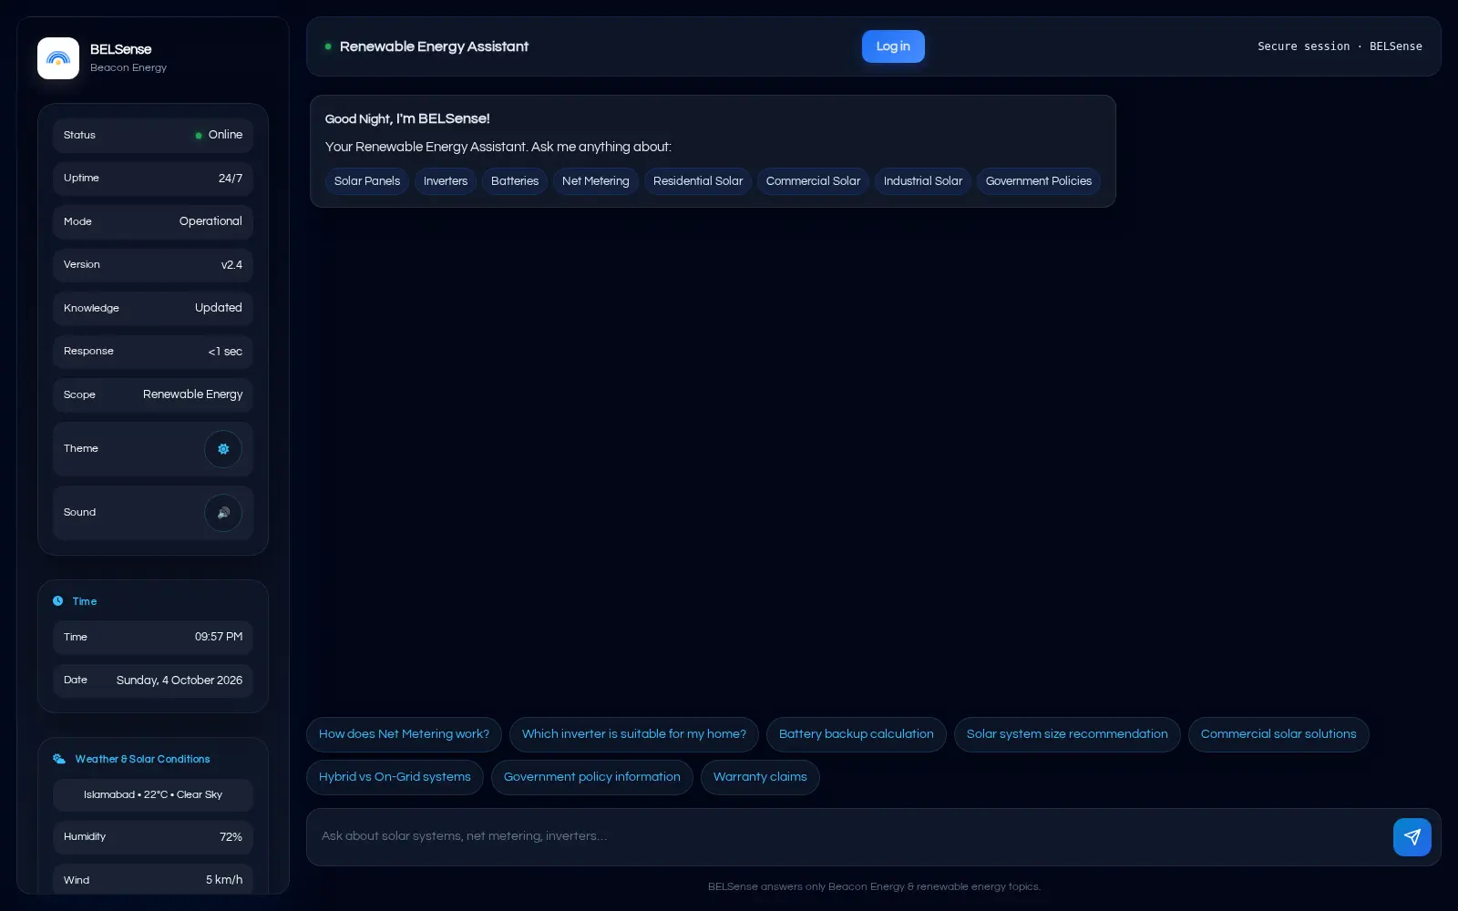Image resolution: width=1458 pixels, height=911 pixels.
Task: Toggle the Theme switch button
Action: (223, 449)
